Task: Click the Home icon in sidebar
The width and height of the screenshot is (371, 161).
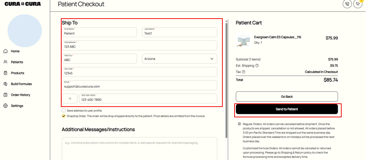Action: (x=5, y=51)
